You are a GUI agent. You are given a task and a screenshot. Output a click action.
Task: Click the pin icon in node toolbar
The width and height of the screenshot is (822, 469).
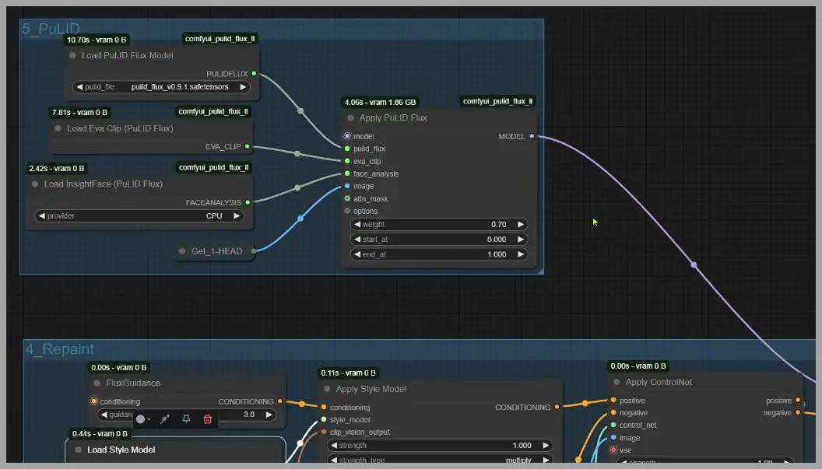tap(186, 418)
